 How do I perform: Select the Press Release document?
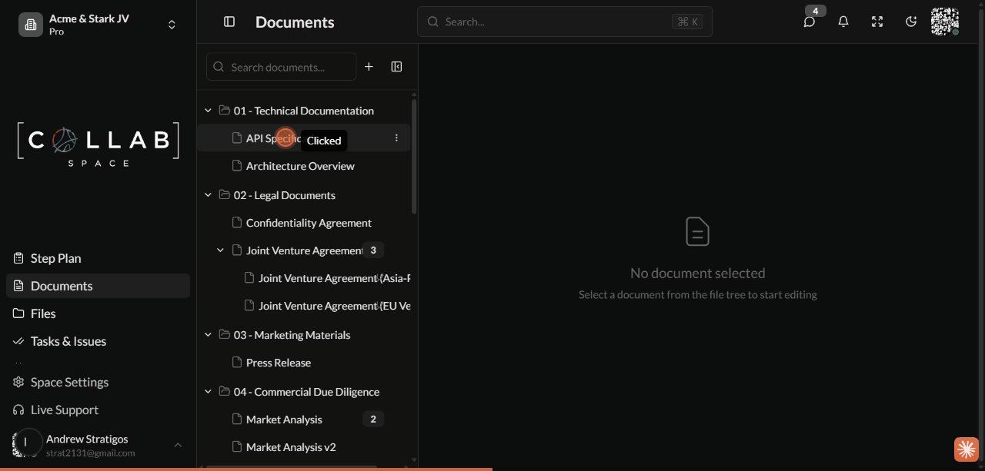pos(278,362)
